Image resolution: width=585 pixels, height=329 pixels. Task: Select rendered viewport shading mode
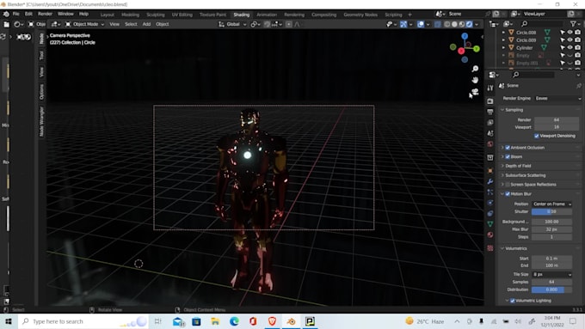[470, 24]
